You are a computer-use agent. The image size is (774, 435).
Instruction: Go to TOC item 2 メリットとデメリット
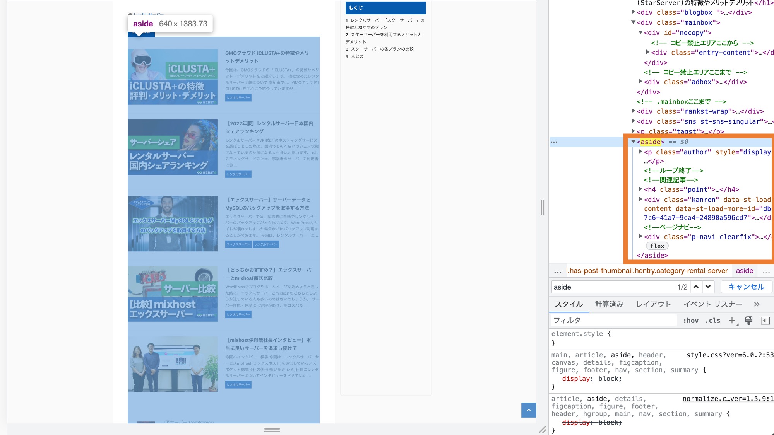tap(384, 38)
